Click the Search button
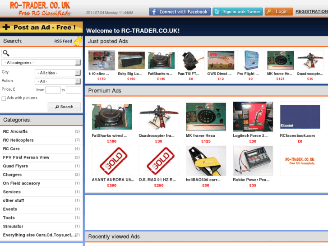This screenshot has height=246, width=328. tap(64, 107)
